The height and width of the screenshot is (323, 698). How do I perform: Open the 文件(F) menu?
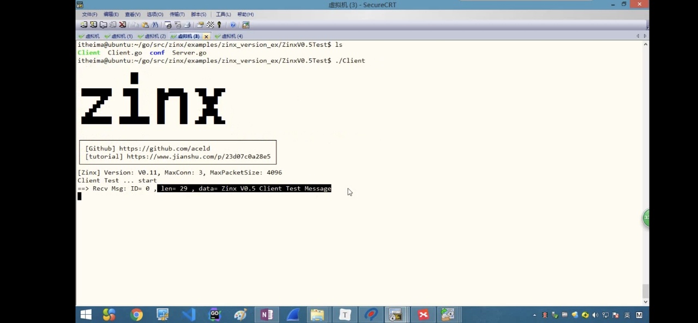click(89, 14)
